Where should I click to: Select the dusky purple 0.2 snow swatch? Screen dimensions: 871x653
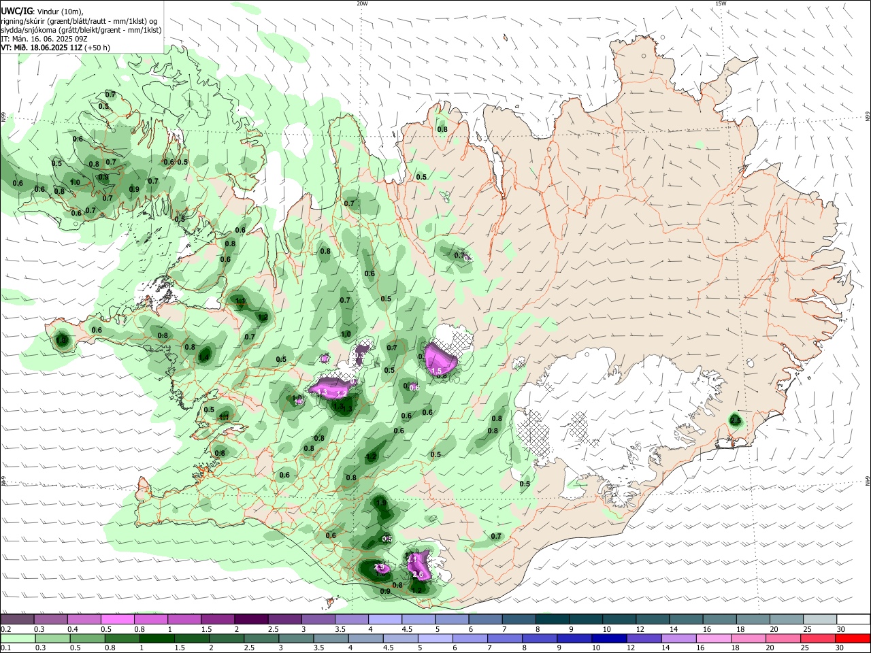click(x=17, y=619)
